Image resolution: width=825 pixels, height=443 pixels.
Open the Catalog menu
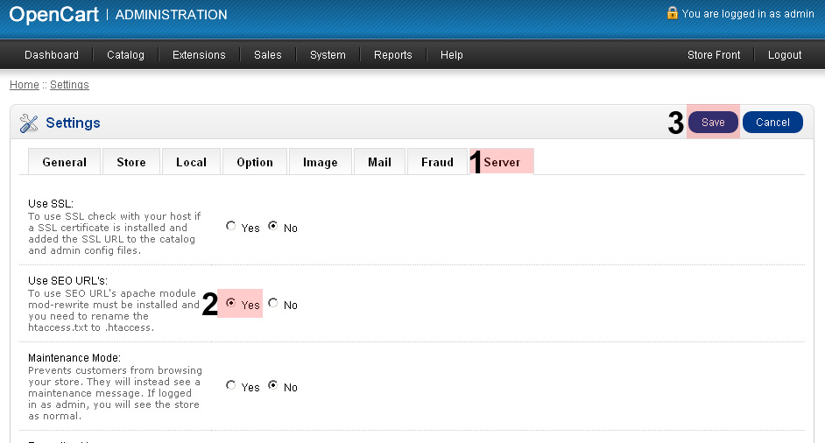[x=125, y=55]
